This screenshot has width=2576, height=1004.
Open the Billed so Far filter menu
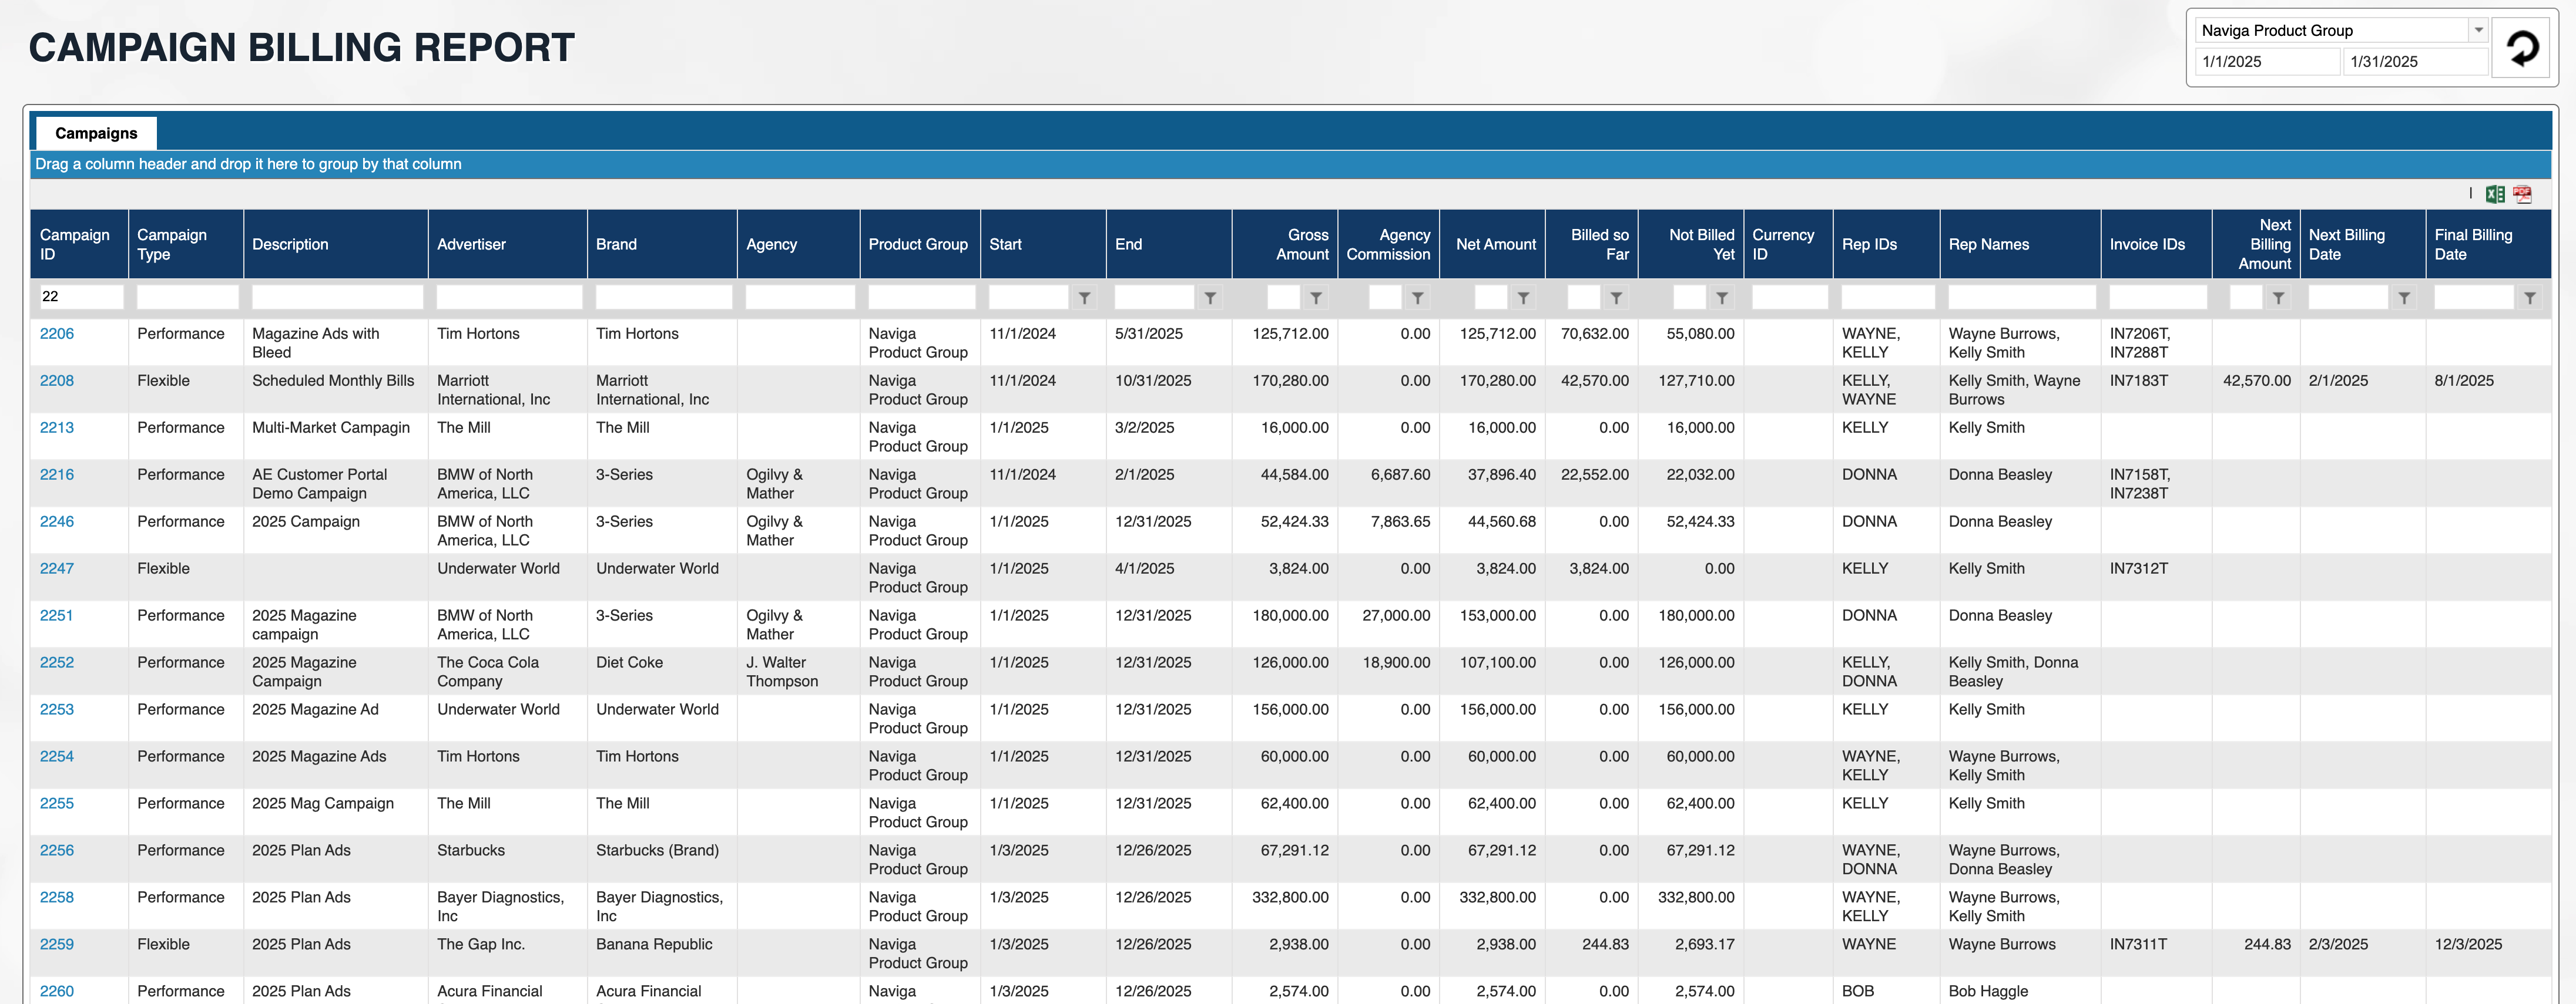(x=1616, y=298)
